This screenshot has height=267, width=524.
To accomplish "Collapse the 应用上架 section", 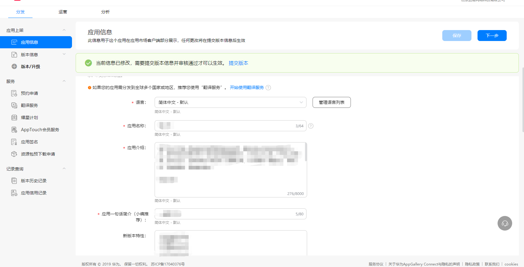I will (x=64, y=30).
